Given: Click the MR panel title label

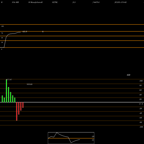Looking at the screenshot, I should [x=128, y=75].
